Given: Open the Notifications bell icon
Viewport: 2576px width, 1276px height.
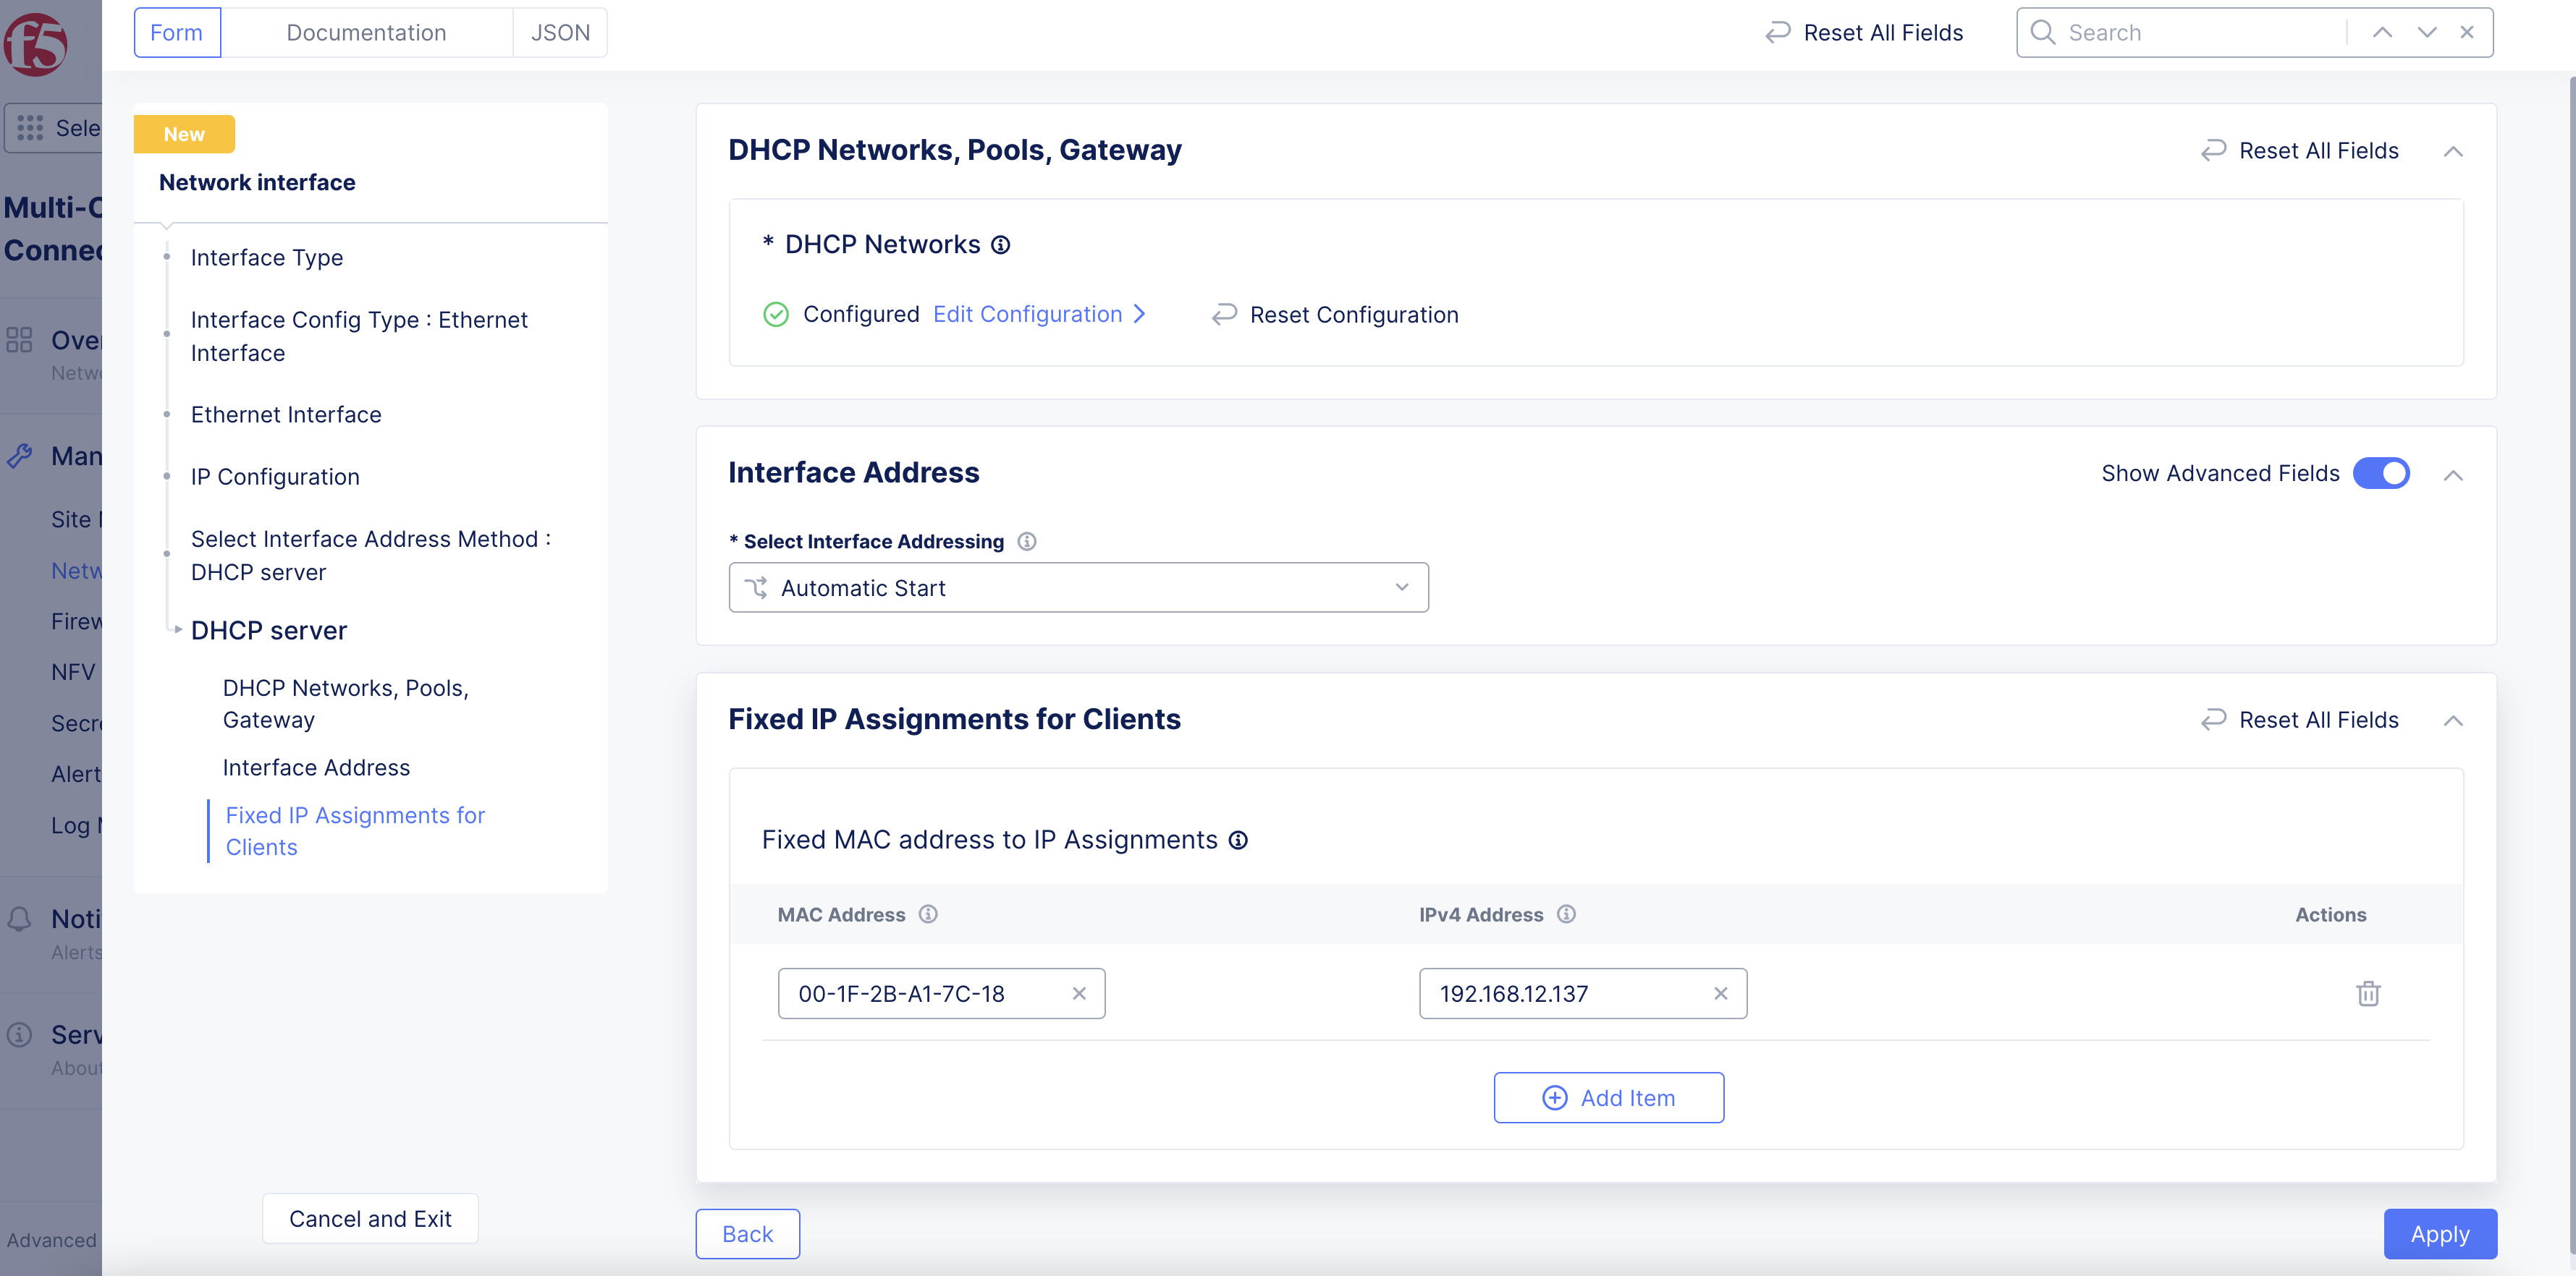Looking at the screenshot, I should (x=20, y=918).
